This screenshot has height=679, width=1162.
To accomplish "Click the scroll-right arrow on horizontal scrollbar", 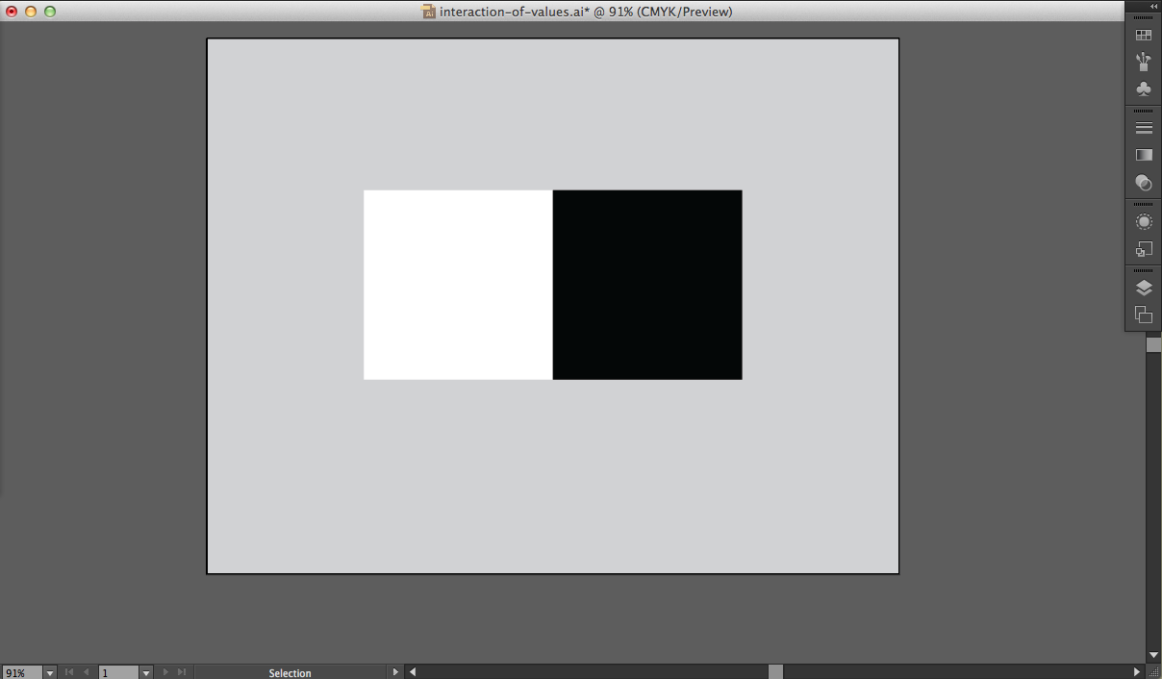I will point(1137,672).
